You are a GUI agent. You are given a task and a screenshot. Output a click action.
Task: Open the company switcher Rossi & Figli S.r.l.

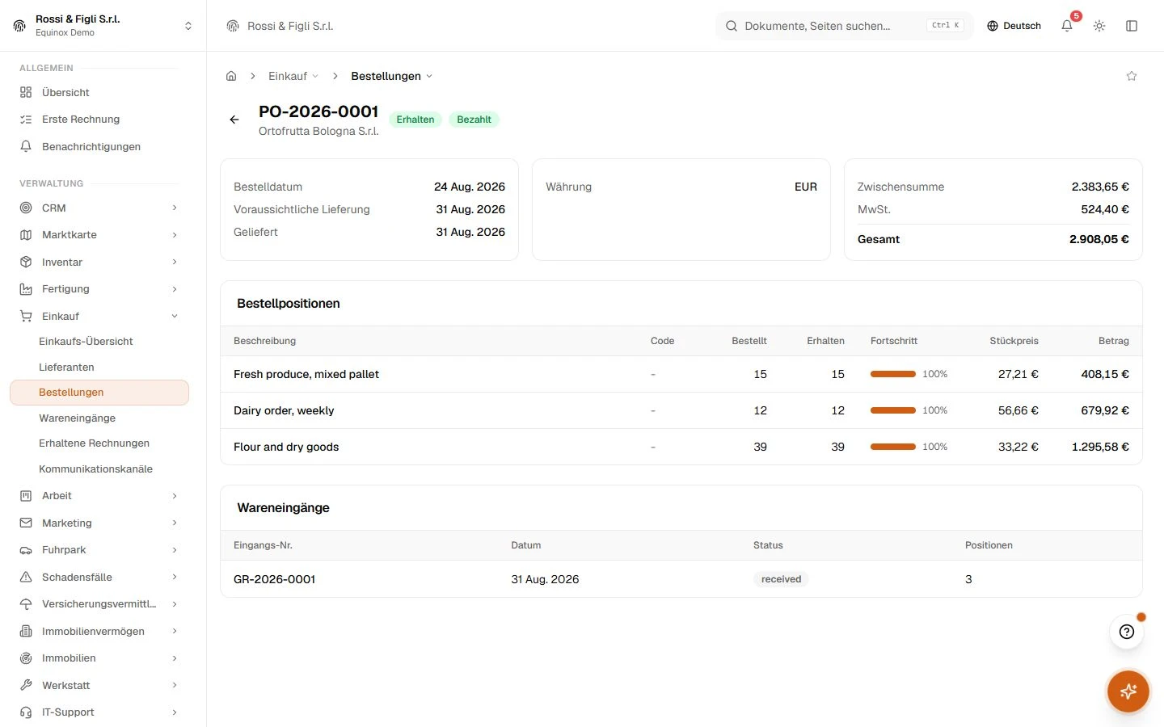103,26
